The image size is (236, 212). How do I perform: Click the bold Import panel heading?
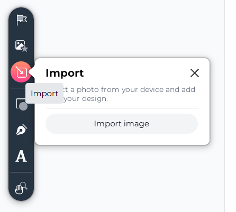click(65, 73)
